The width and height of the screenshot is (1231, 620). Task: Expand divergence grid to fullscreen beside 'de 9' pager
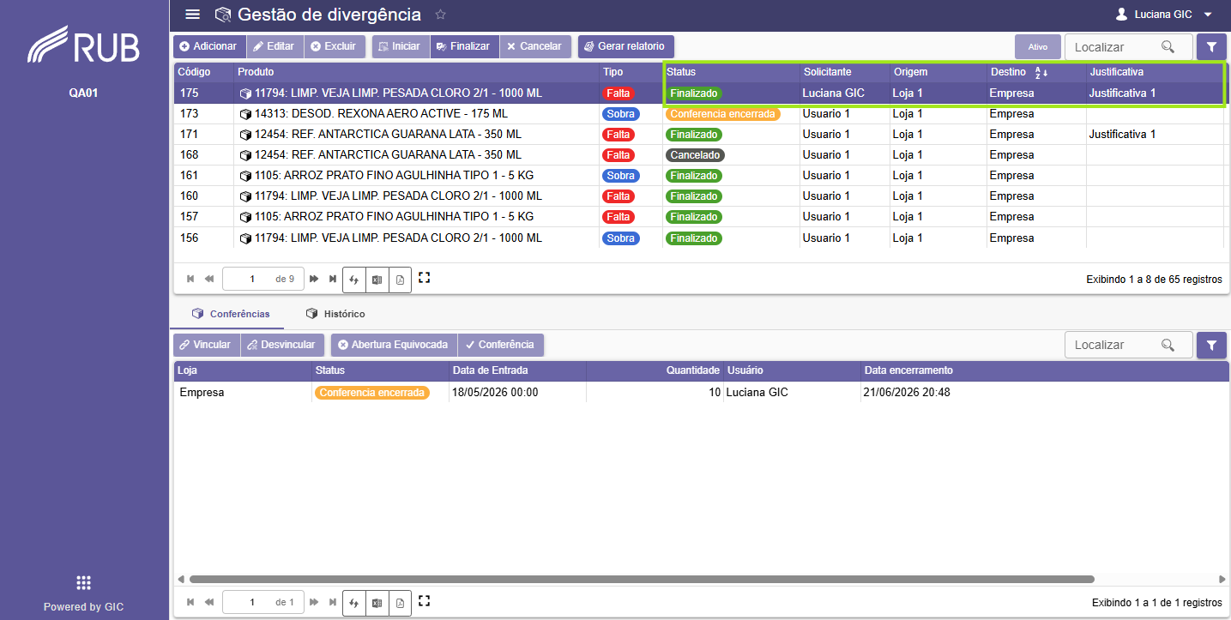coord(424,278)
